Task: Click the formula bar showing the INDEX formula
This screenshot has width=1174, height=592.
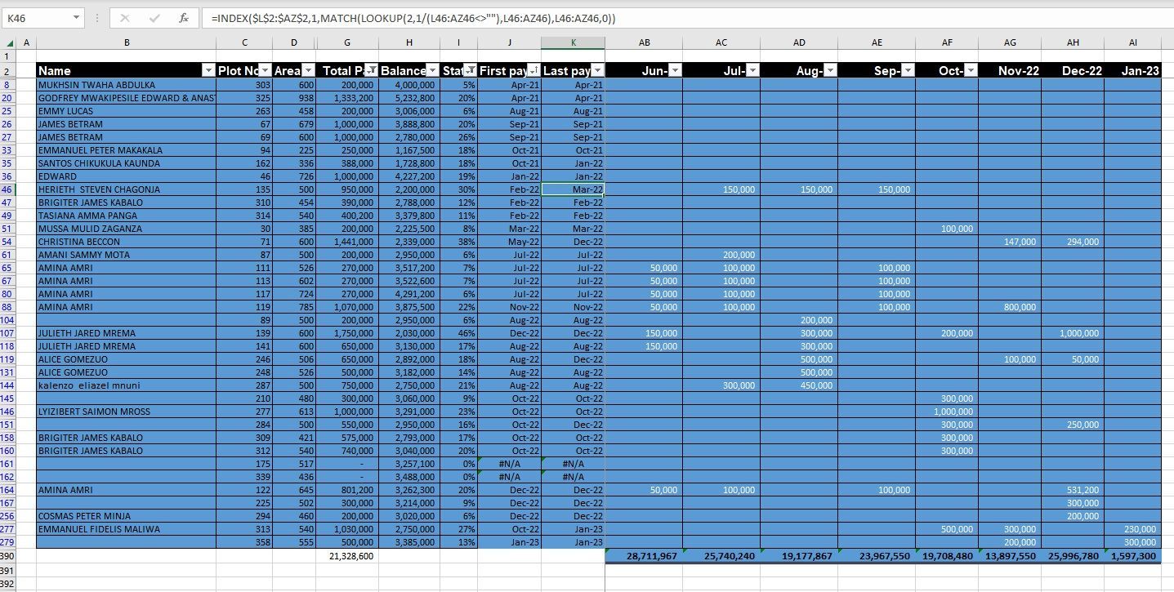Action: [x=408, y=17]
